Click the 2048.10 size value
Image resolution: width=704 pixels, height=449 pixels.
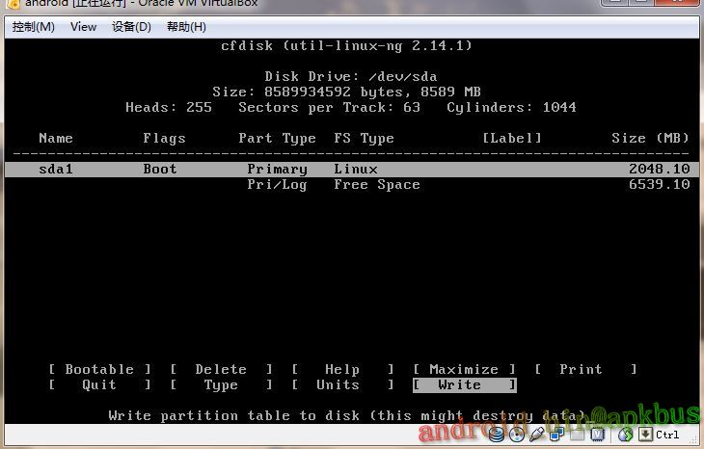(x=659, y=170)
